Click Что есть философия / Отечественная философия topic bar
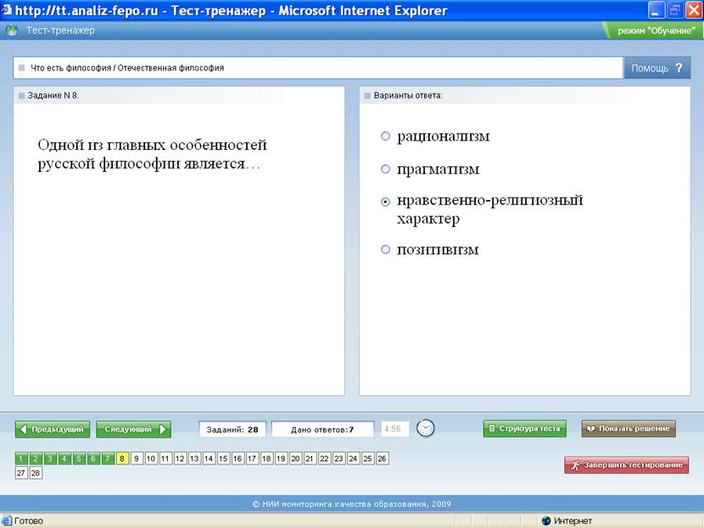This screenshot has height=528, width=704. click(x=318, y=68)
